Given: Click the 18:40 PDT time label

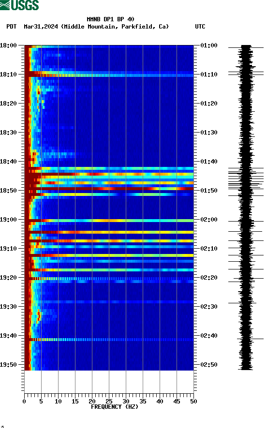Looking at the screenshot, I should [x=8, y=162].
